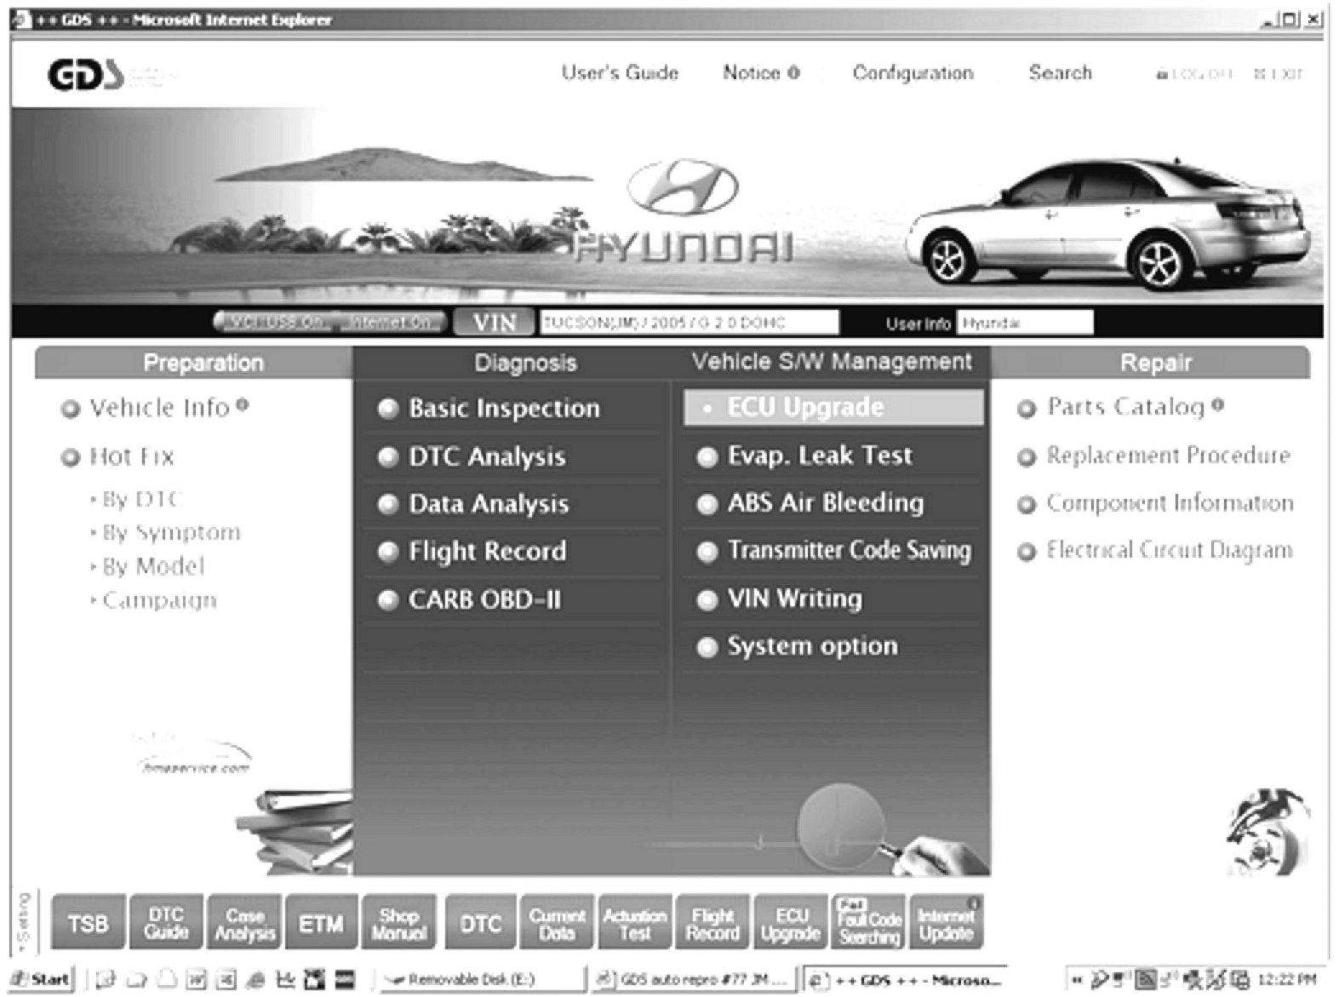
Task: Click the VIN button
Action: click(495, 323)
